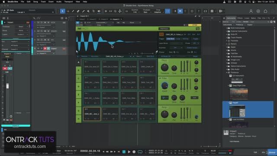Click the browser home icon

coord(224,18)
